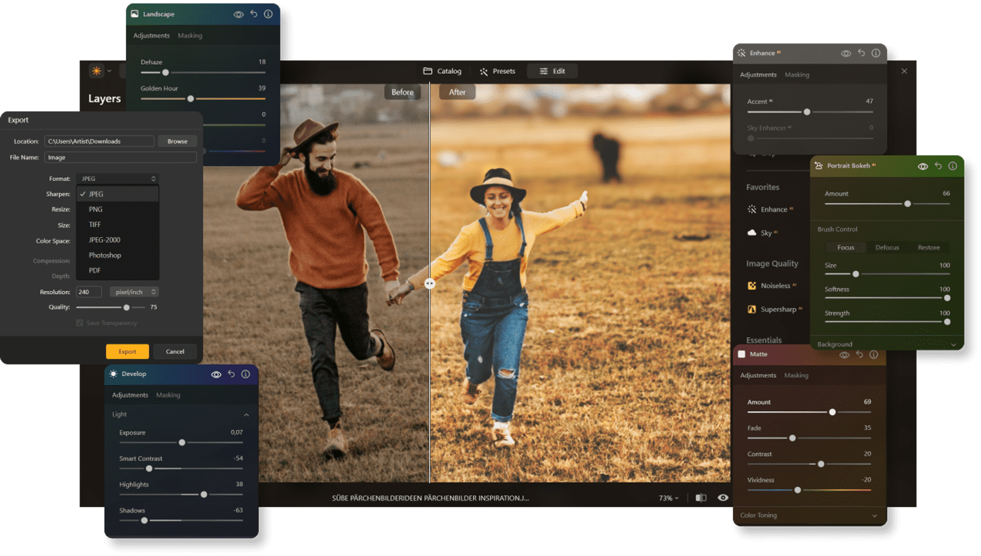The height and width of the screenshot is (556, 981).
Task: Click the before/after compare view icon
Action: (701, 498)
